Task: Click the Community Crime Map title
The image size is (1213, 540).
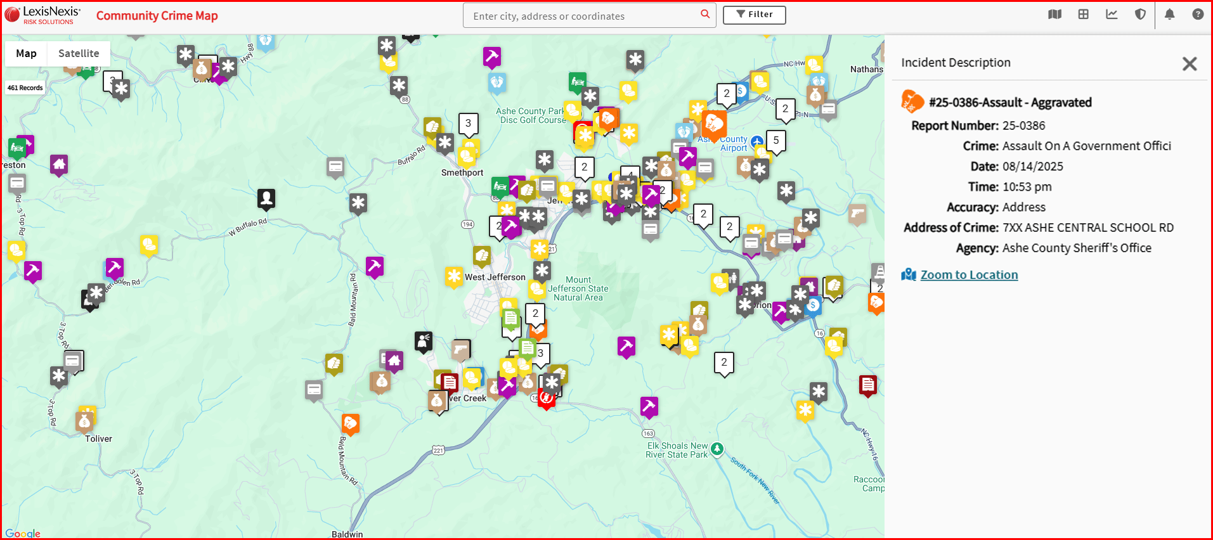Action: tap(157, 16)
